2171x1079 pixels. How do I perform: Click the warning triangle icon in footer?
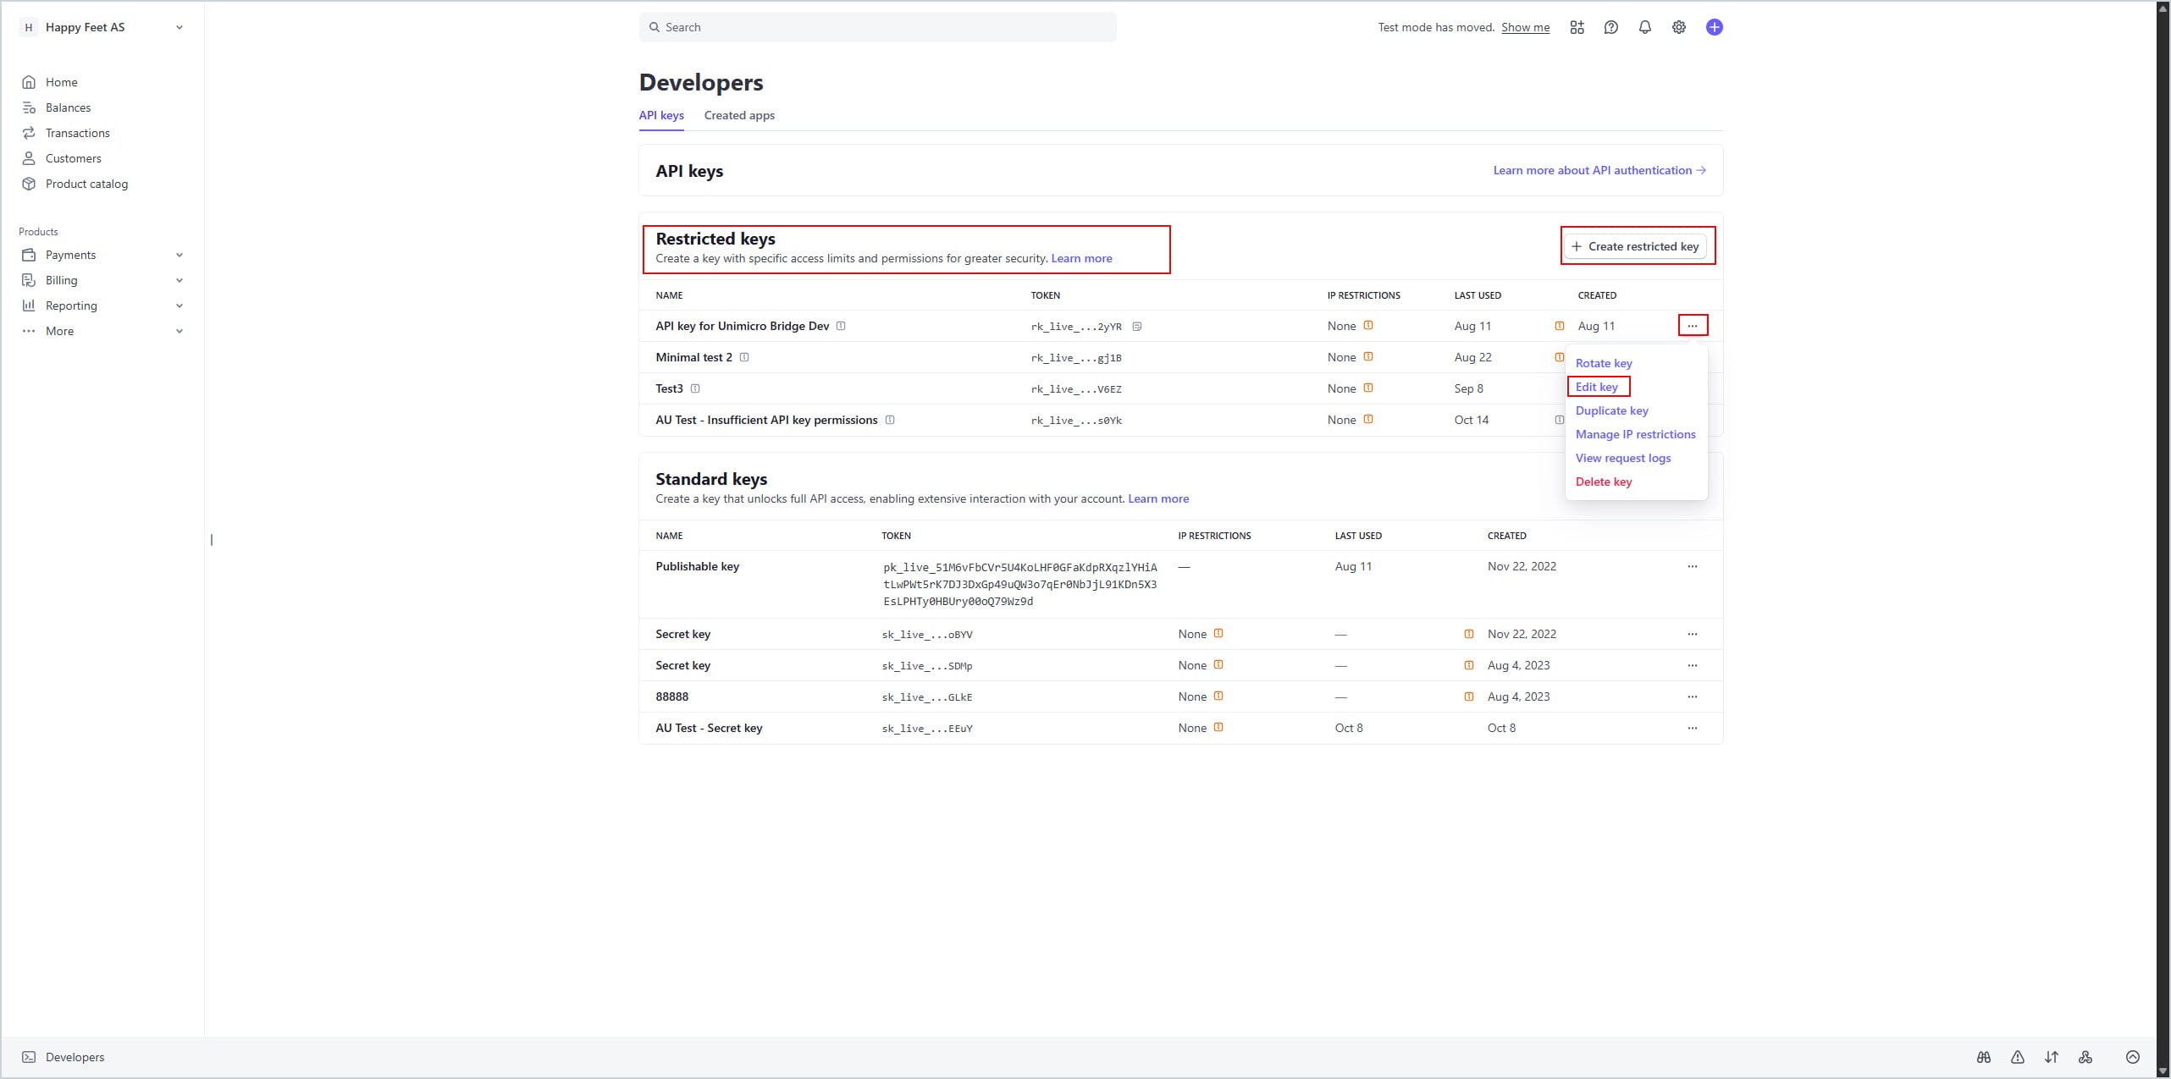pos(2018,1057)
